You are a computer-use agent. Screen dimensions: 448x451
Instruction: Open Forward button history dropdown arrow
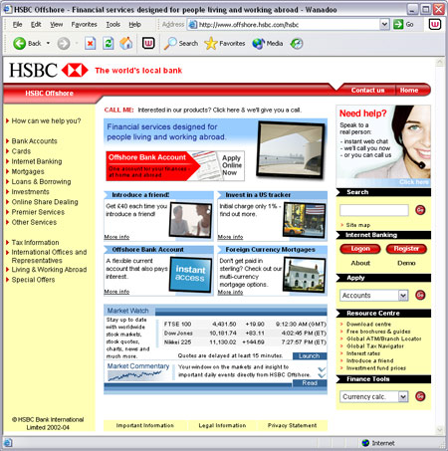click(x=77, y=43)
